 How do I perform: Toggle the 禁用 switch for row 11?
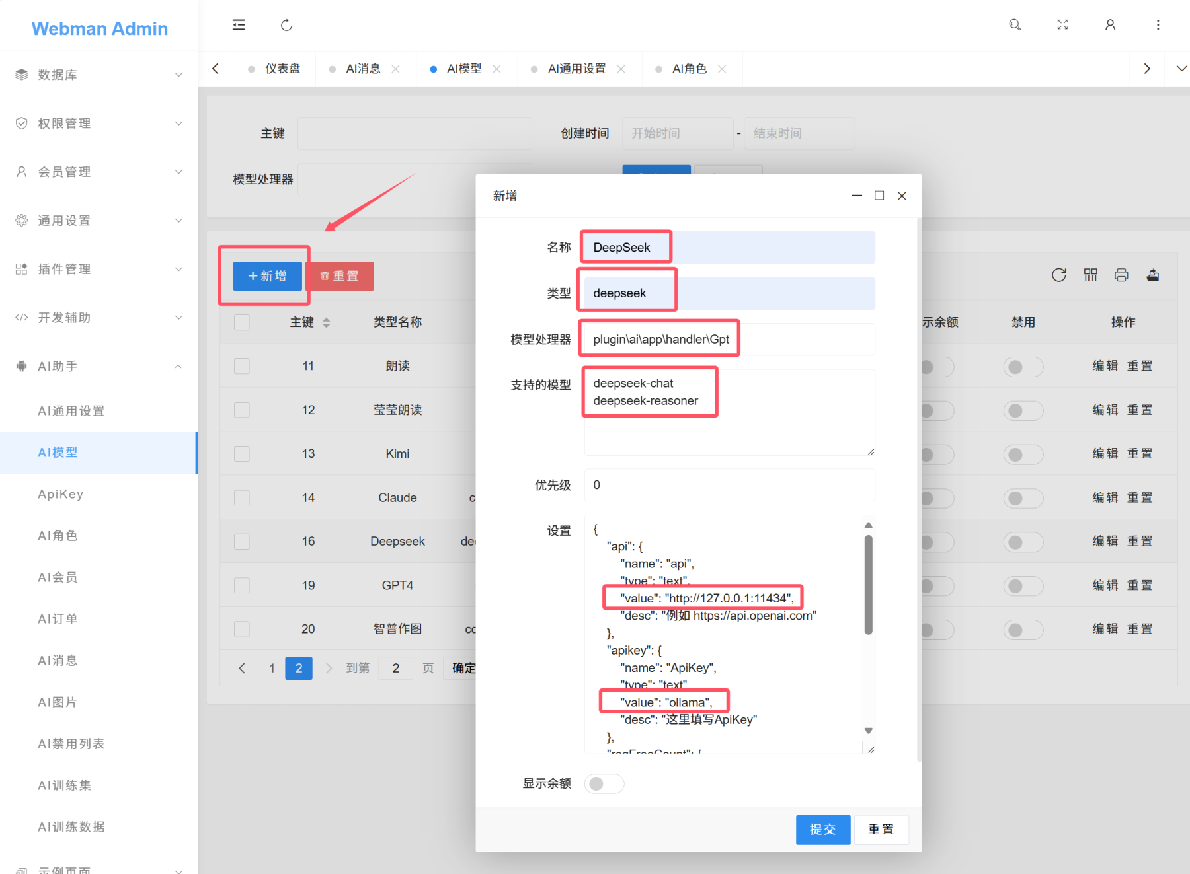(x=1023, y=367)
